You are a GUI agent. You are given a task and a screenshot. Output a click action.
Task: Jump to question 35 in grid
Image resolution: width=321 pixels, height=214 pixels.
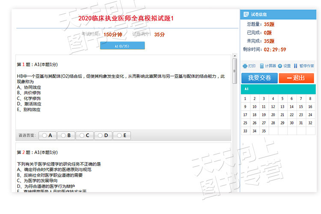pyautogui.click(x=264, y=131)
